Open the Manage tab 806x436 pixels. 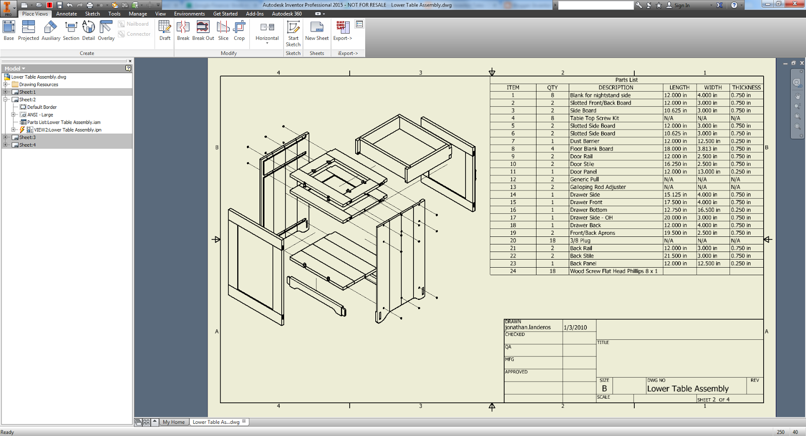138,14
